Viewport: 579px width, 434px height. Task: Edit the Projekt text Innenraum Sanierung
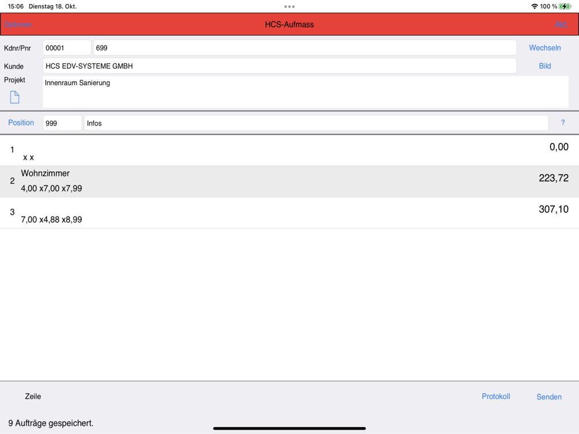pyautogui.click(x=305, y=92)
